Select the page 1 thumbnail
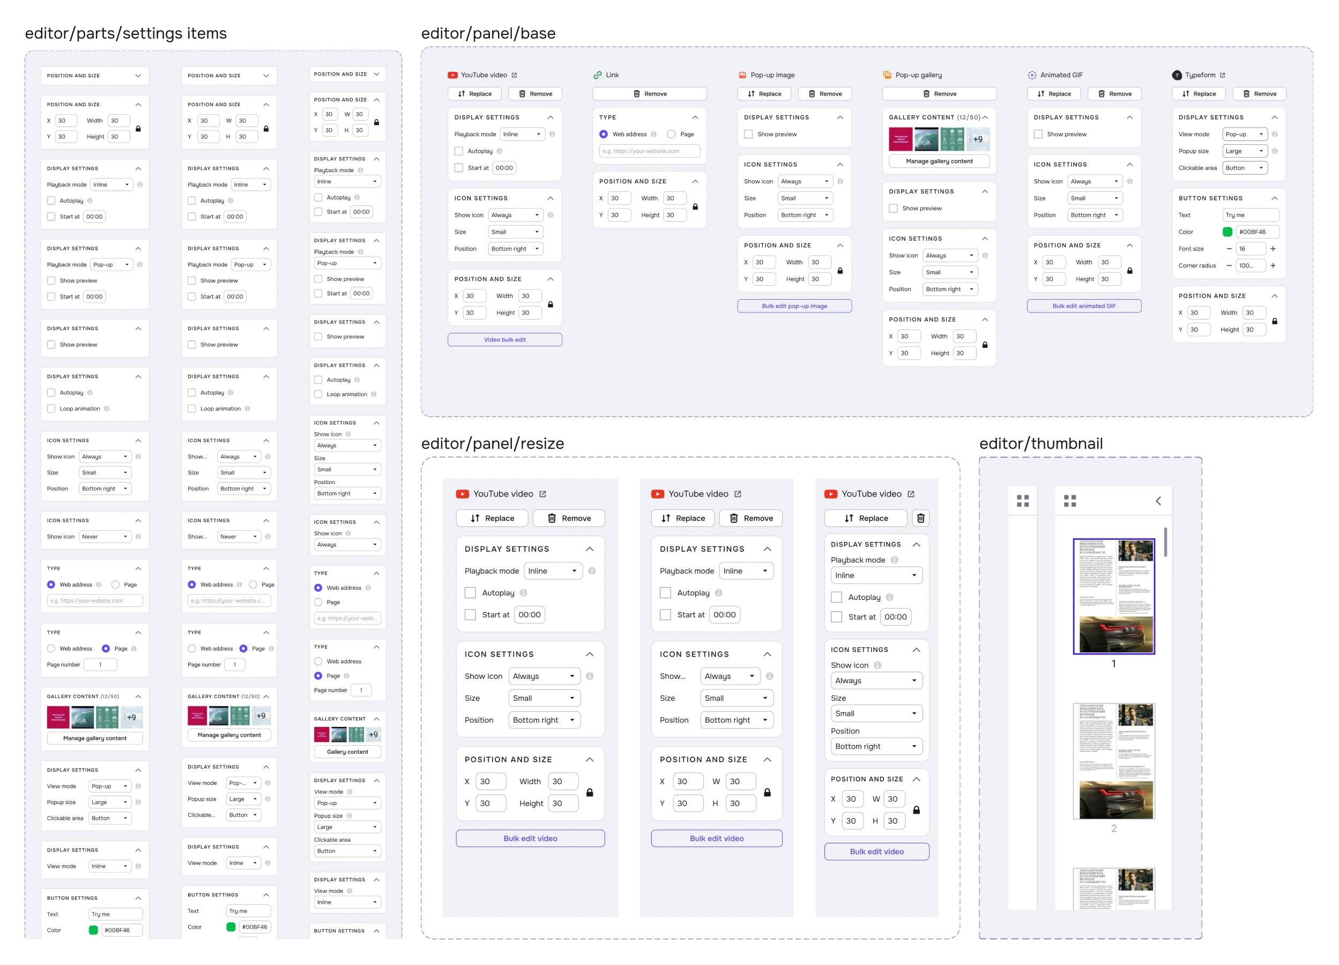The image size is (1339, 965). point(1113,597)
